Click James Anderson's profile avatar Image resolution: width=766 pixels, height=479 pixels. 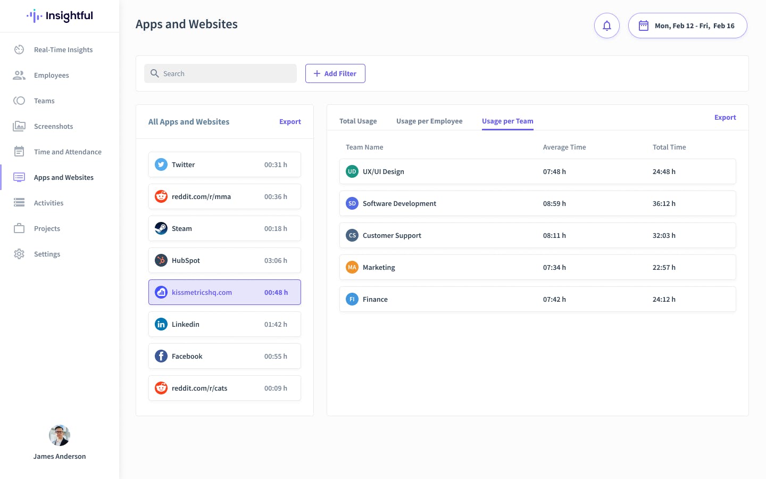point(60,435)
